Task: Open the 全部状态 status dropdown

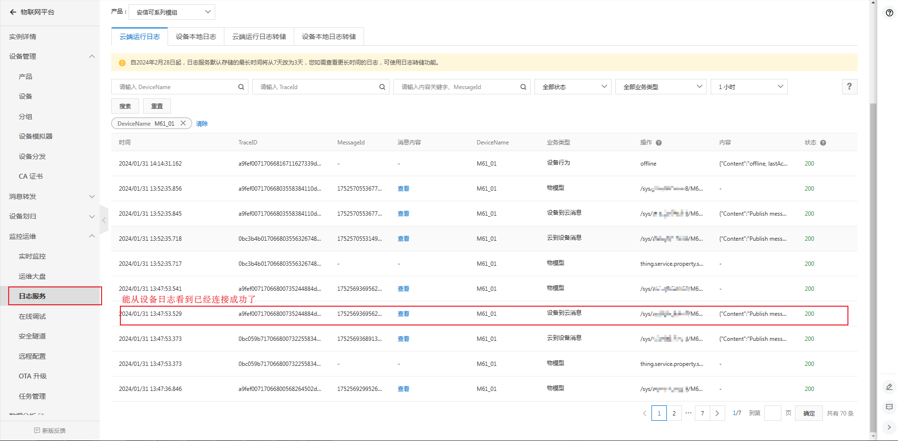Action: pos(573,87)
